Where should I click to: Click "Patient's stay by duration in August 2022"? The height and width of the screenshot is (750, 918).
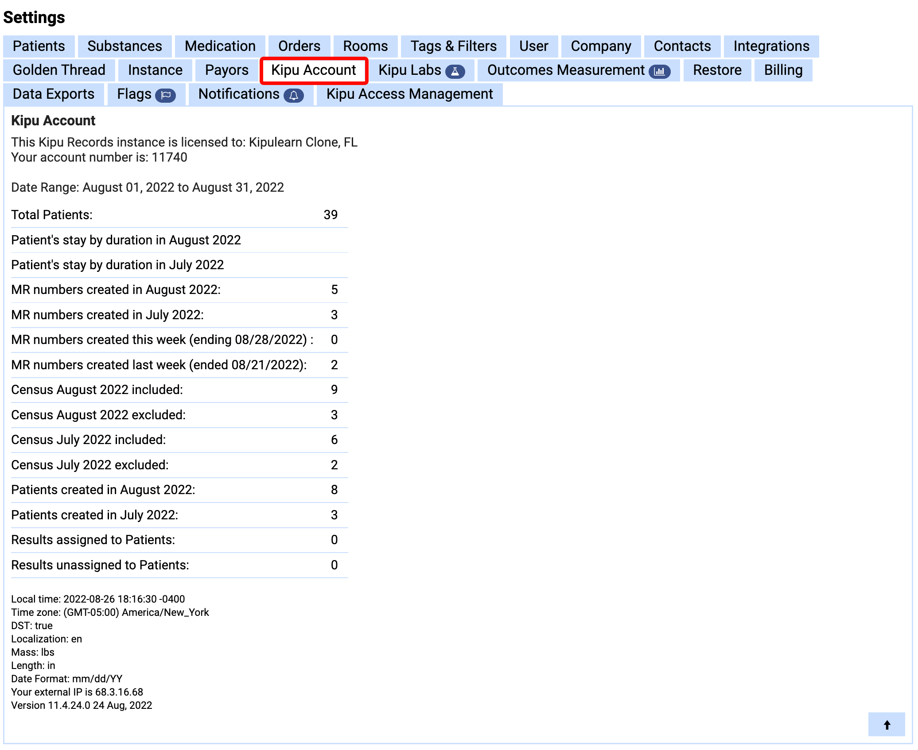tap(126, 240)
